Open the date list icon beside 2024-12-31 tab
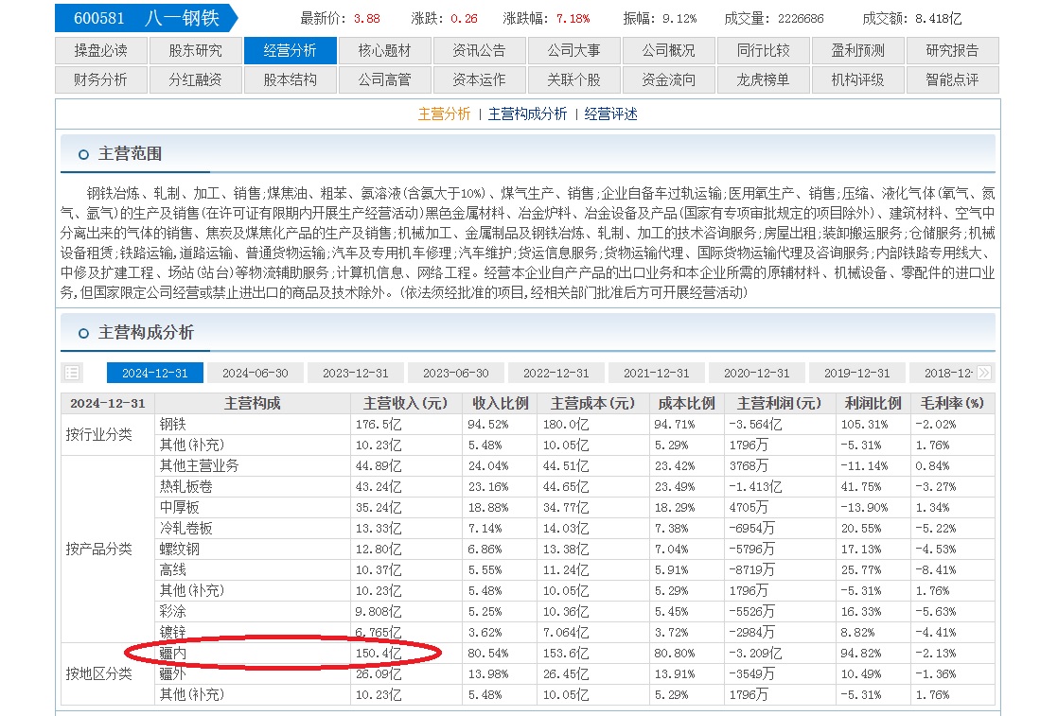Screen dimensions: 1058x716 click(72, 373)
